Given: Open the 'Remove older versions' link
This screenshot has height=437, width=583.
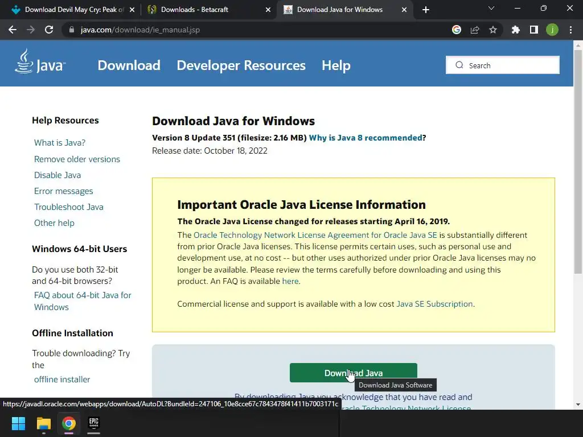Looking at the screenshot, I should point(77,159).
